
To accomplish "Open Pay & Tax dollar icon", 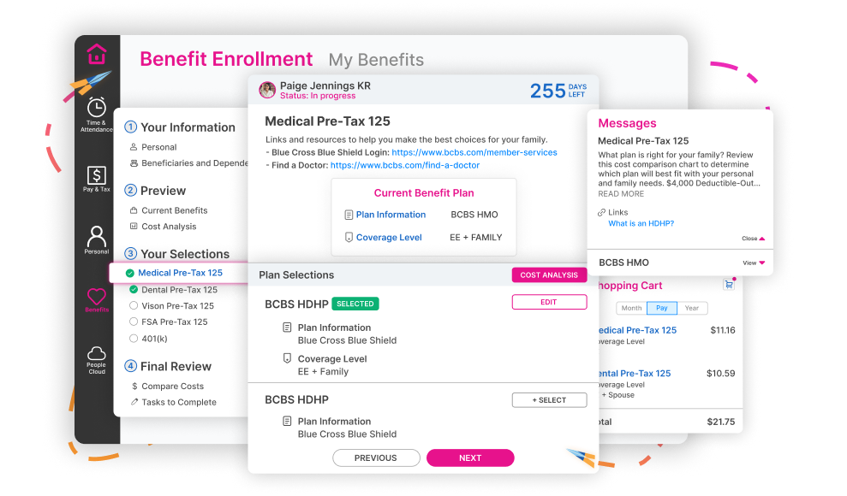I will 97,175.
